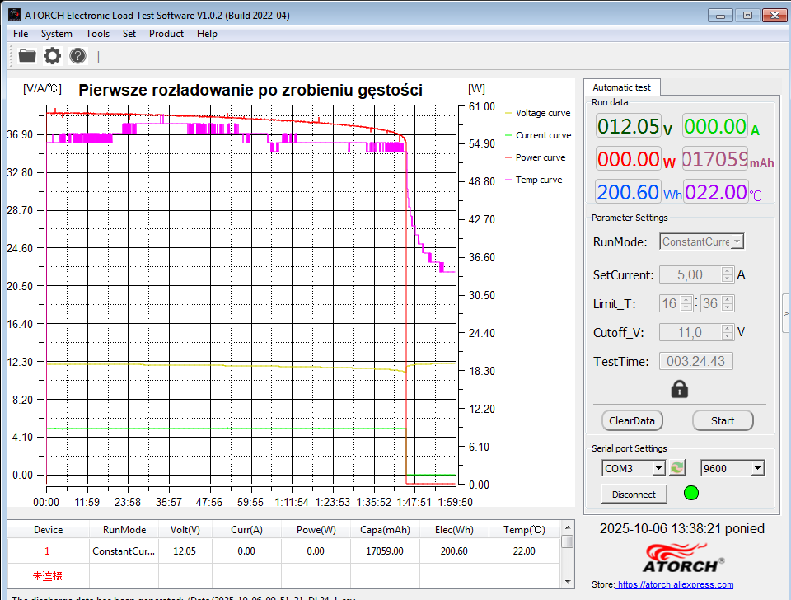Viewport: 791px width, 600px height.
Task: Decrease Limit_T hours with down arrow
Action: point(686,307)
